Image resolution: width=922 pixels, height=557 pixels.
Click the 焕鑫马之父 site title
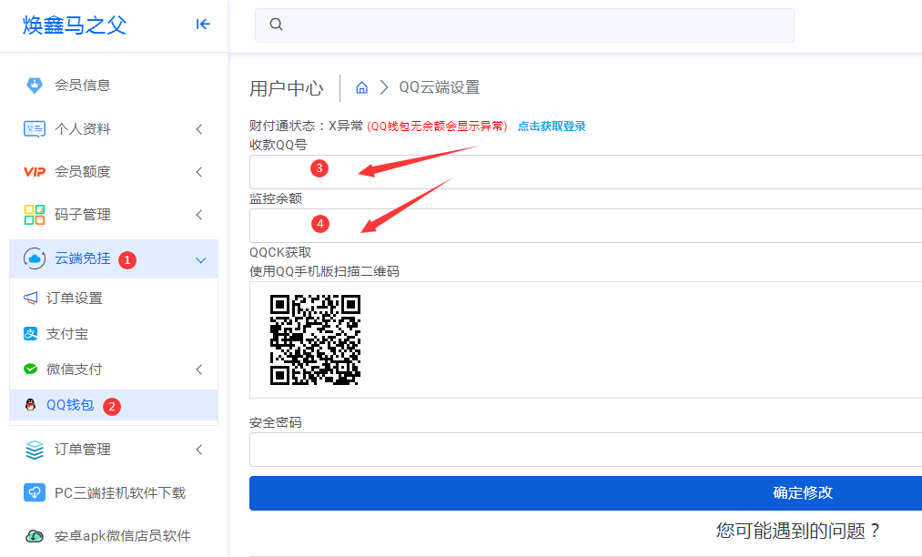click(75, 25)
